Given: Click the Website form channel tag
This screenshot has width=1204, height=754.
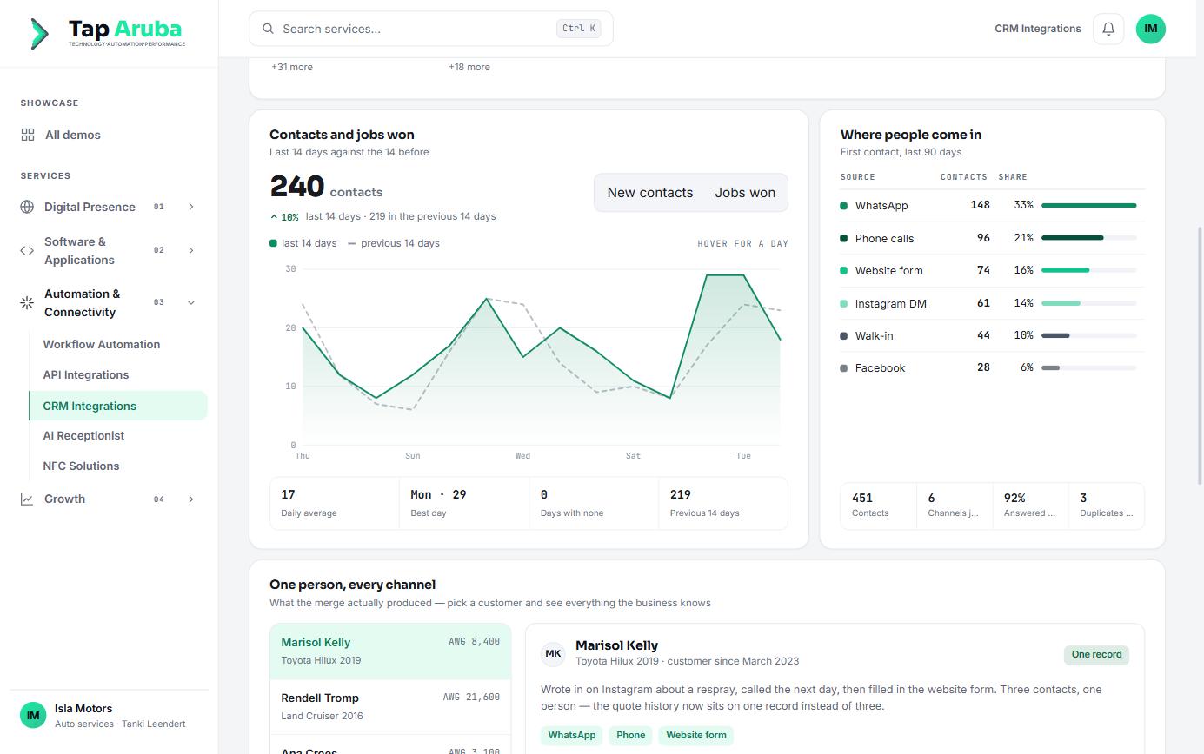Looking at the screenshot, I should pyautogui.click(x=696, y=735).
